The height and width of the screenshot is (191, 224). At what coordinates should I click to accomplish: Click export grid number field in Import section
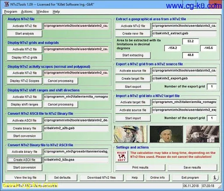(x=212, y=118)
